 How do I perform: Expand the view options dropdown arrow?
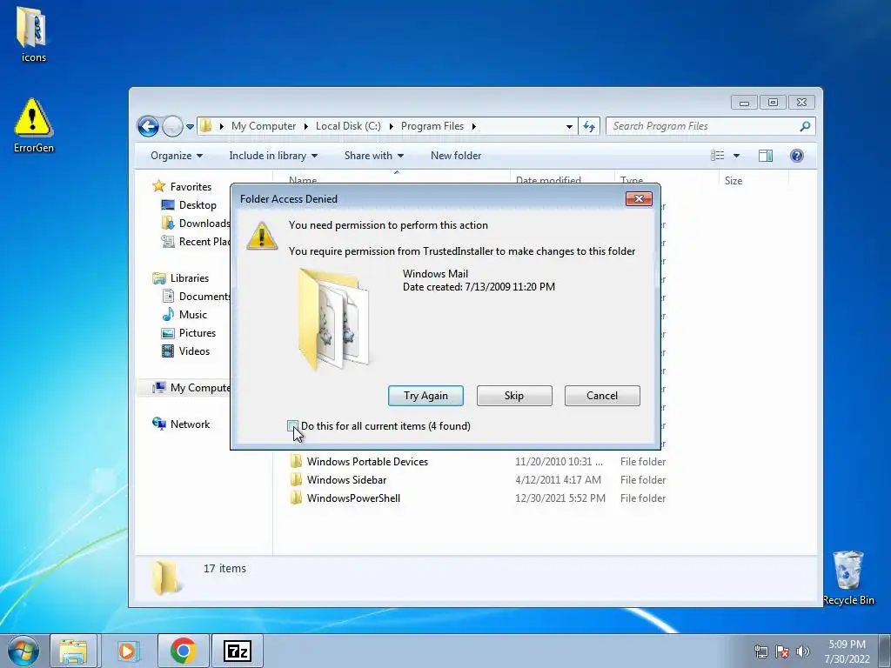tap(736, 156)
